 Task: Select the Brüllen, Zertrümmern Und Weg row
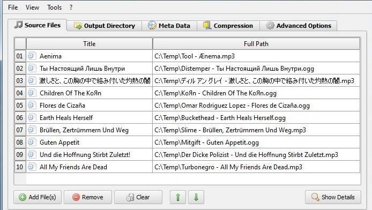(187, 130)
